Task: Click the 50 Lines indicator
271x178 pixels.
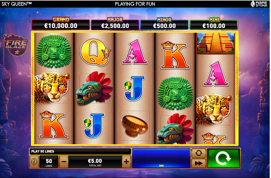Action: point(49,162)
